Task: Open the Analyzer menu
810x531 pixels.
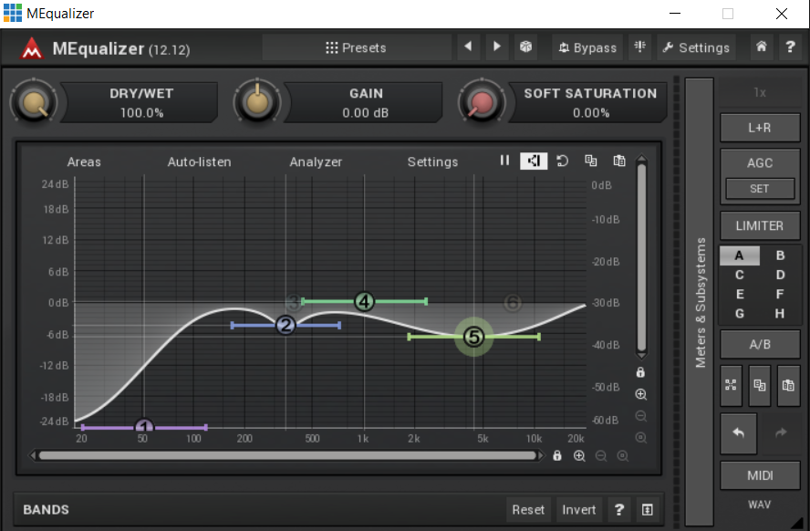Action: click(316, 162)
